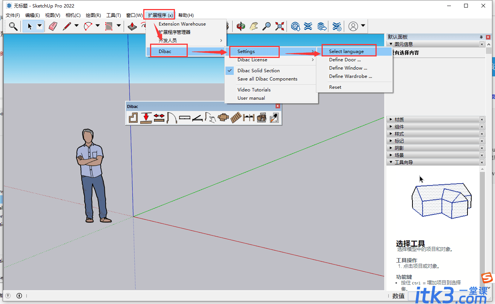The height and width of the screenshot is (304, 495).
Task: Select the Dibac parallel wall red-arrow tool
Action: [x=146, y=118]
